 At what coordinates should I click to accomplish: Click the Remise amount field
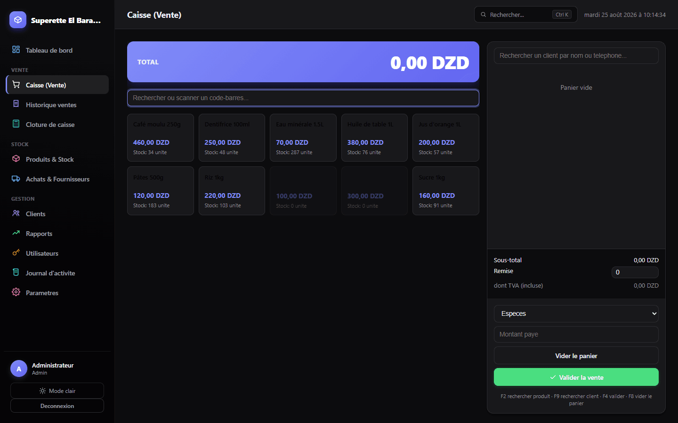pyautogui.click(x=635, y=272)
